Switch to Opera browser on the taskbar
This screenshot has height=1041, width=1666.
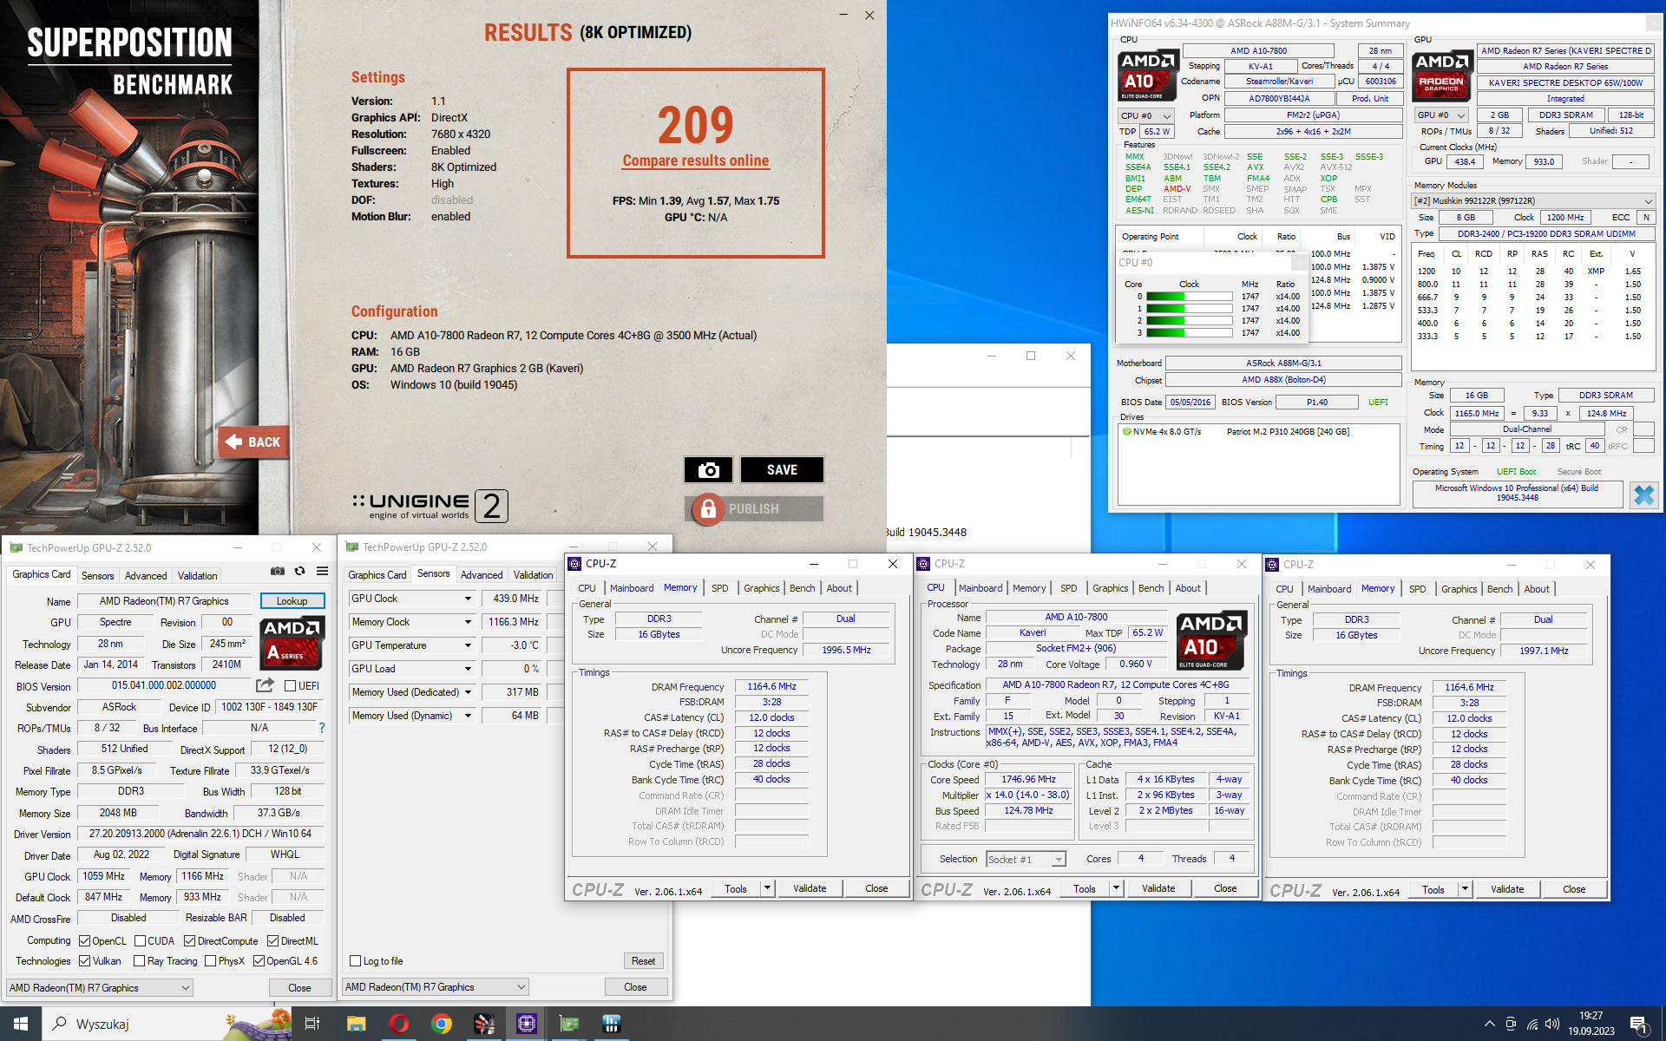(x=399, y=1024)
